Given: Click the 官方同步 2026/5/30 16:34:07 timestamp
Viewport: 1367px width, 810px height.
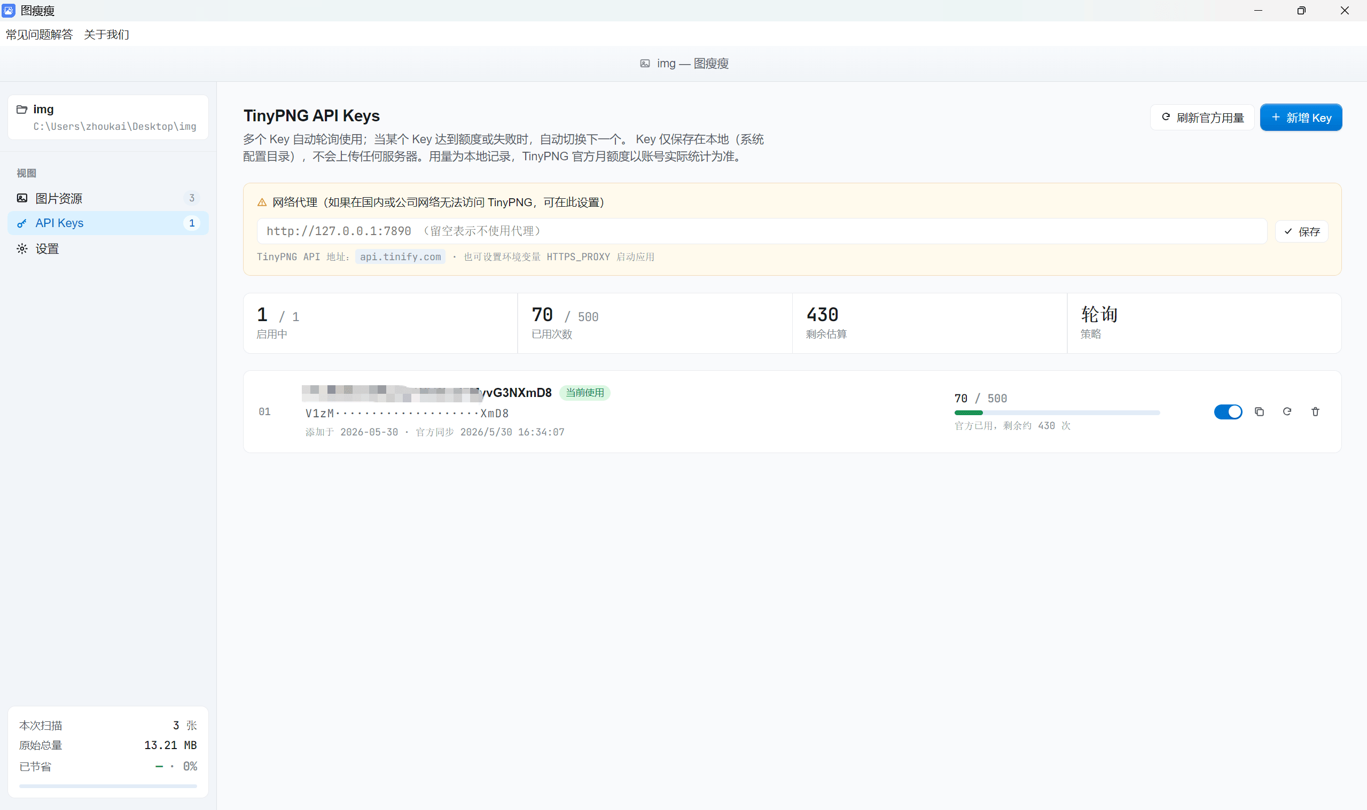Looking at the screenshot, I should tap(490, 432).
